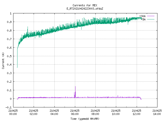Click the y-axis tick value 0.5
This screenshot has width=162, height=121.
tap(9, 56)
